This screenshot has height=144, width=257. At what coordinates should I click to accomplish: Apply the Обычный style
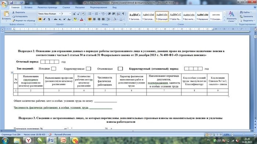pyautogui.click(x=162, y=16)
